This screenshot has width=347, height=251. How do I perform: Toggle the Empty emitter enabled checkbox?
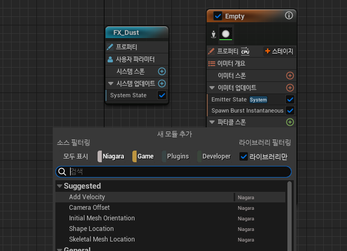click(218, 16)
